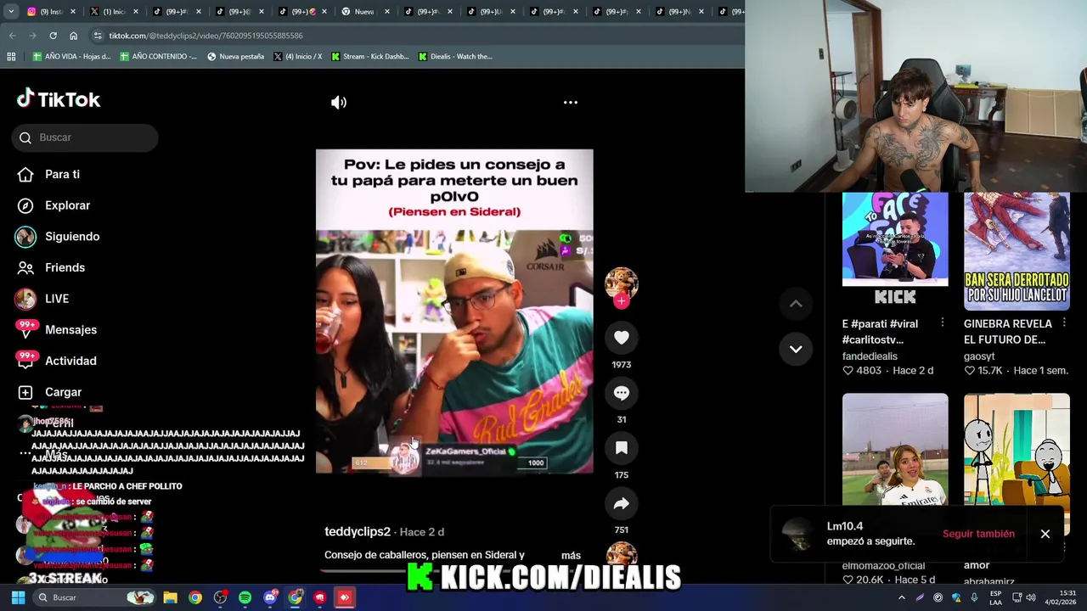This screenshot has width=1087, height=611.
Task: Open more options for the 'GINEBRA REVELA' video
Action: (x=1063, y=323)
